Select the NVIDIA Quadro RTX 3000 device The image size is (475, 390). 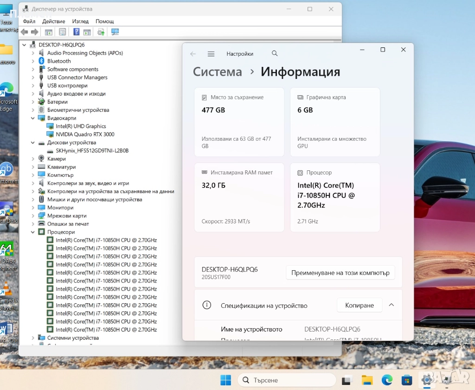point(85,135)
